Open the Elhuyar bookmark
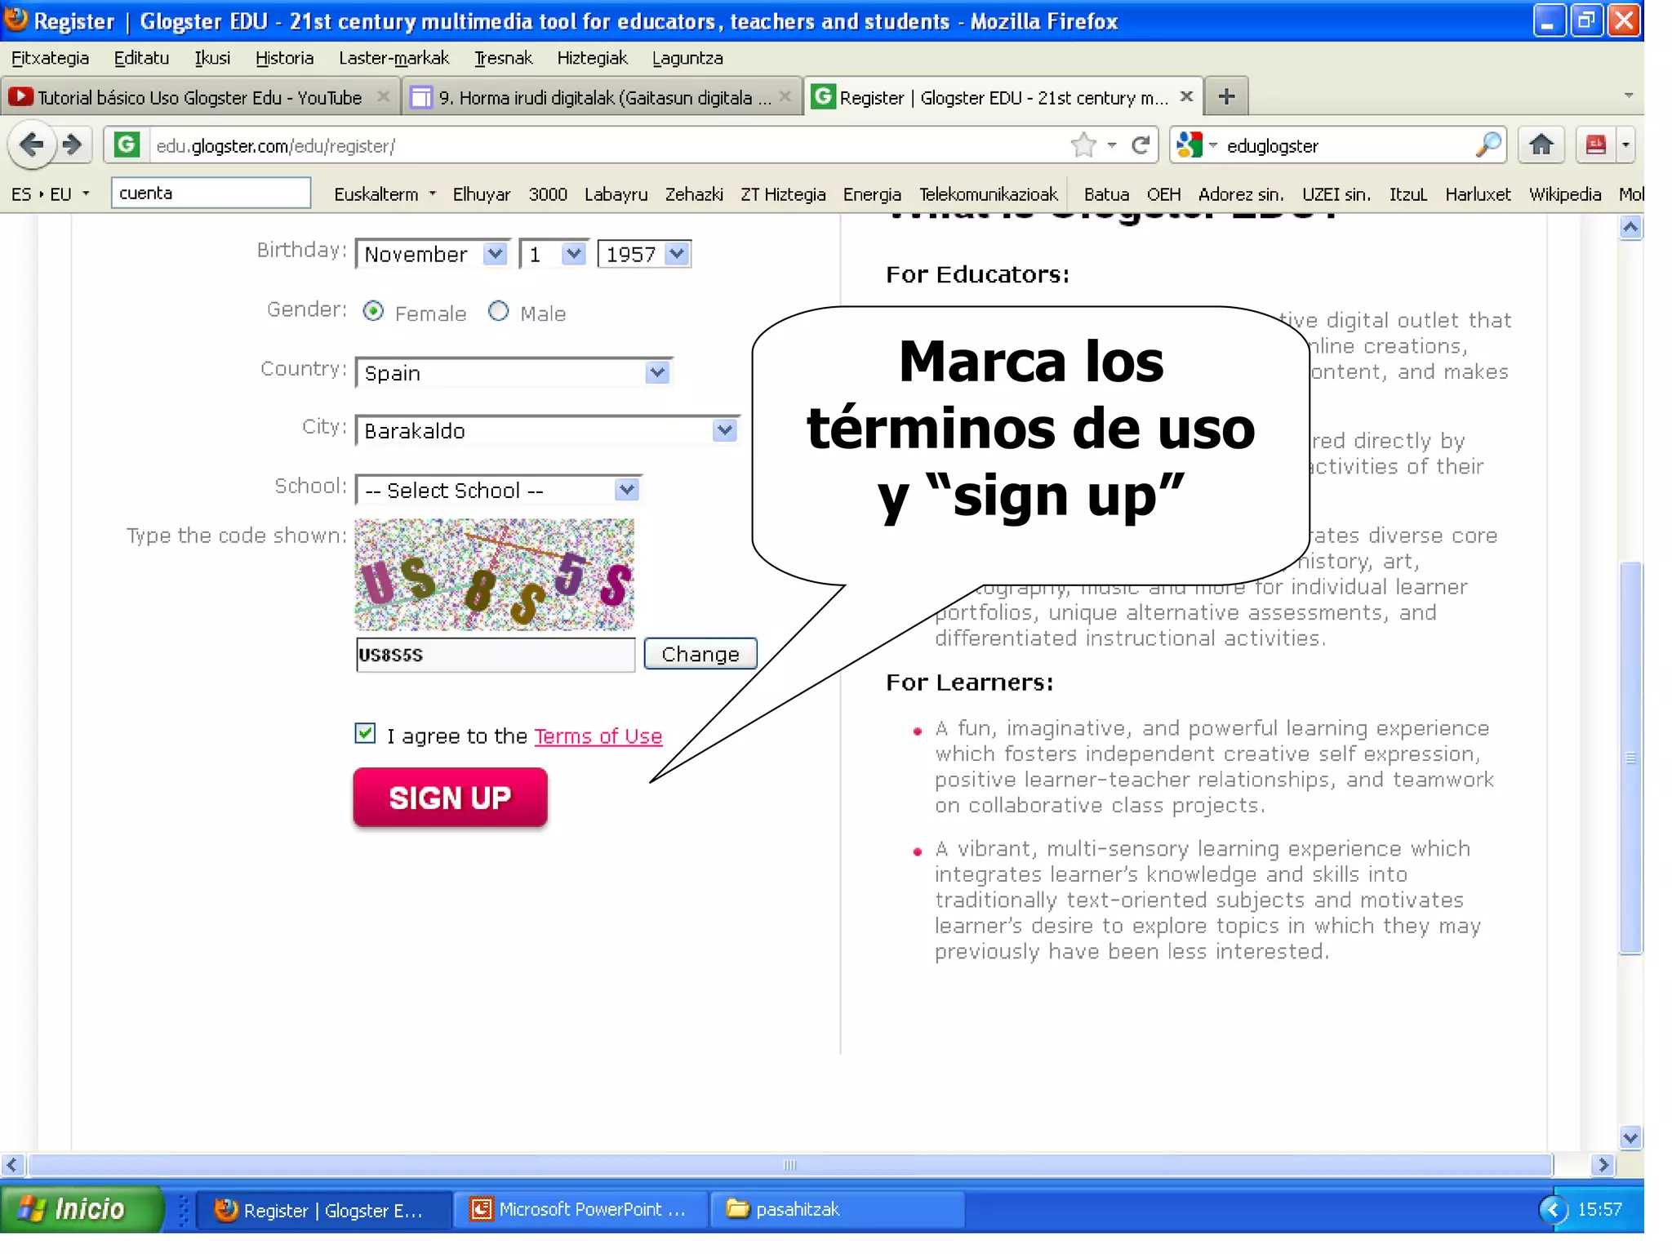 [x=481, y=193]
